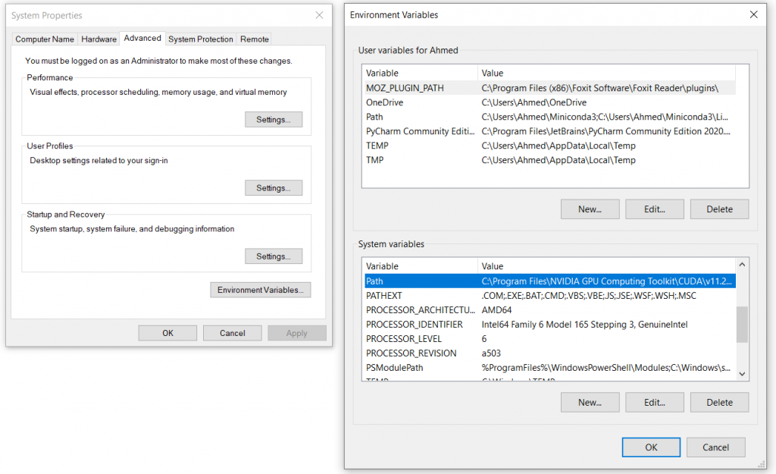This screenshot has height=474, width=776.
Task: Click Delete under User variables
Action: 719,209
